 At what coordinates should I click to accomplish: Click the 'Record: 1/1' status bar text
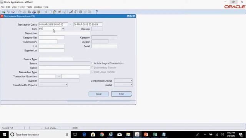coord(8,128)
